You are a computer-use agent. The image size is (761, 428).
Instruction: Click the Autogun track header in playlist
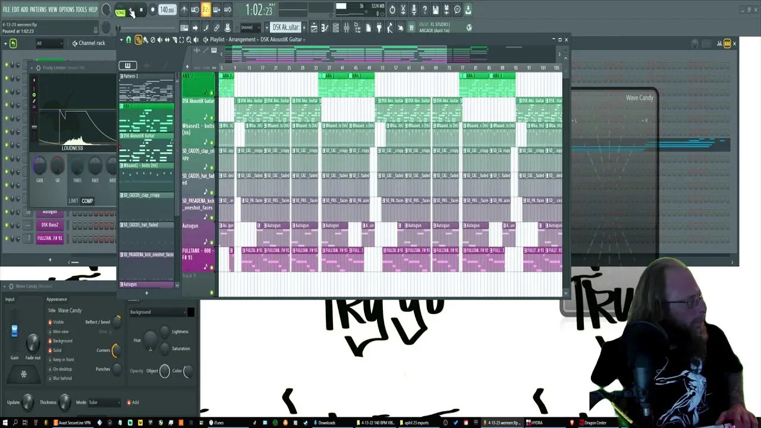[199, 234]
